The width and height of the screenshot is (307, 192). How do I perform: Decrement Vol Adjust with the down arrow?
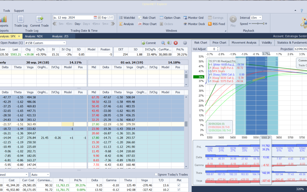(x=218, y=50)
